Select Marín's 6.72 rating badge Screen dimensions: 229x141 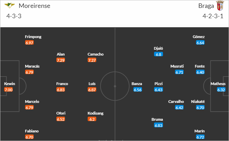[x=200, y=137]
